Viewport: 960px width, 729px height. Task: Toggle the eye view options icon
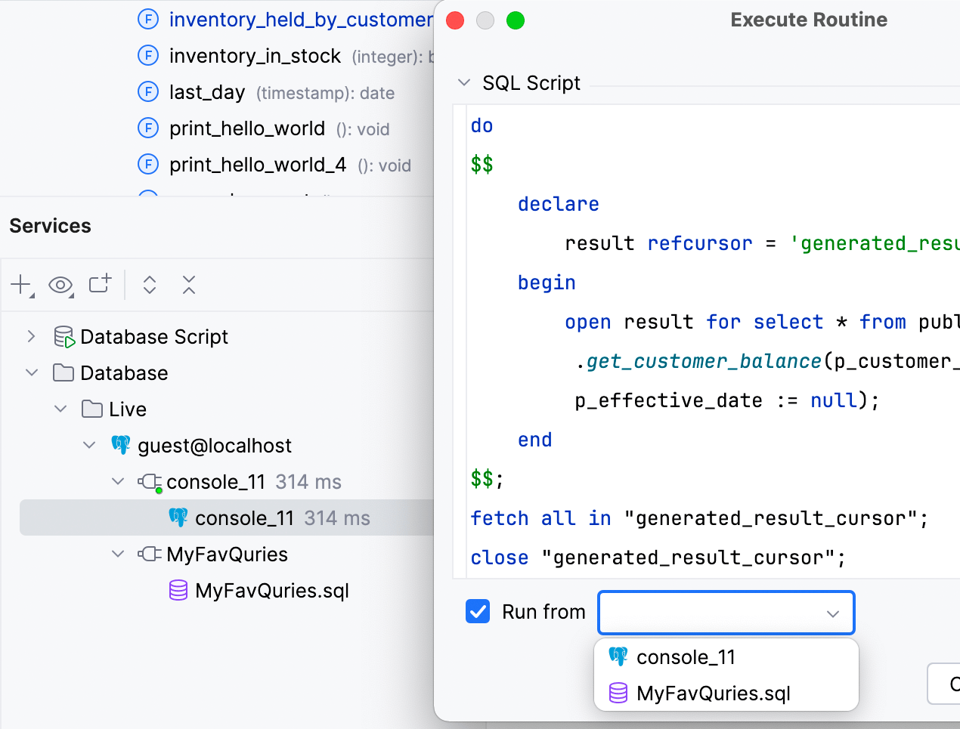point(60,285)
